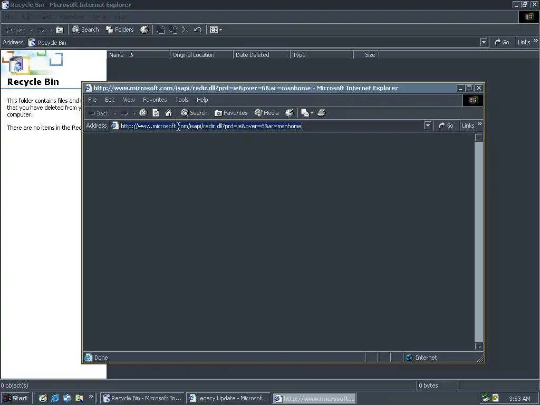Open Help menu in the front browser window
The width and height of the screenshot is (540, 405).
click(x=202, y=100)
